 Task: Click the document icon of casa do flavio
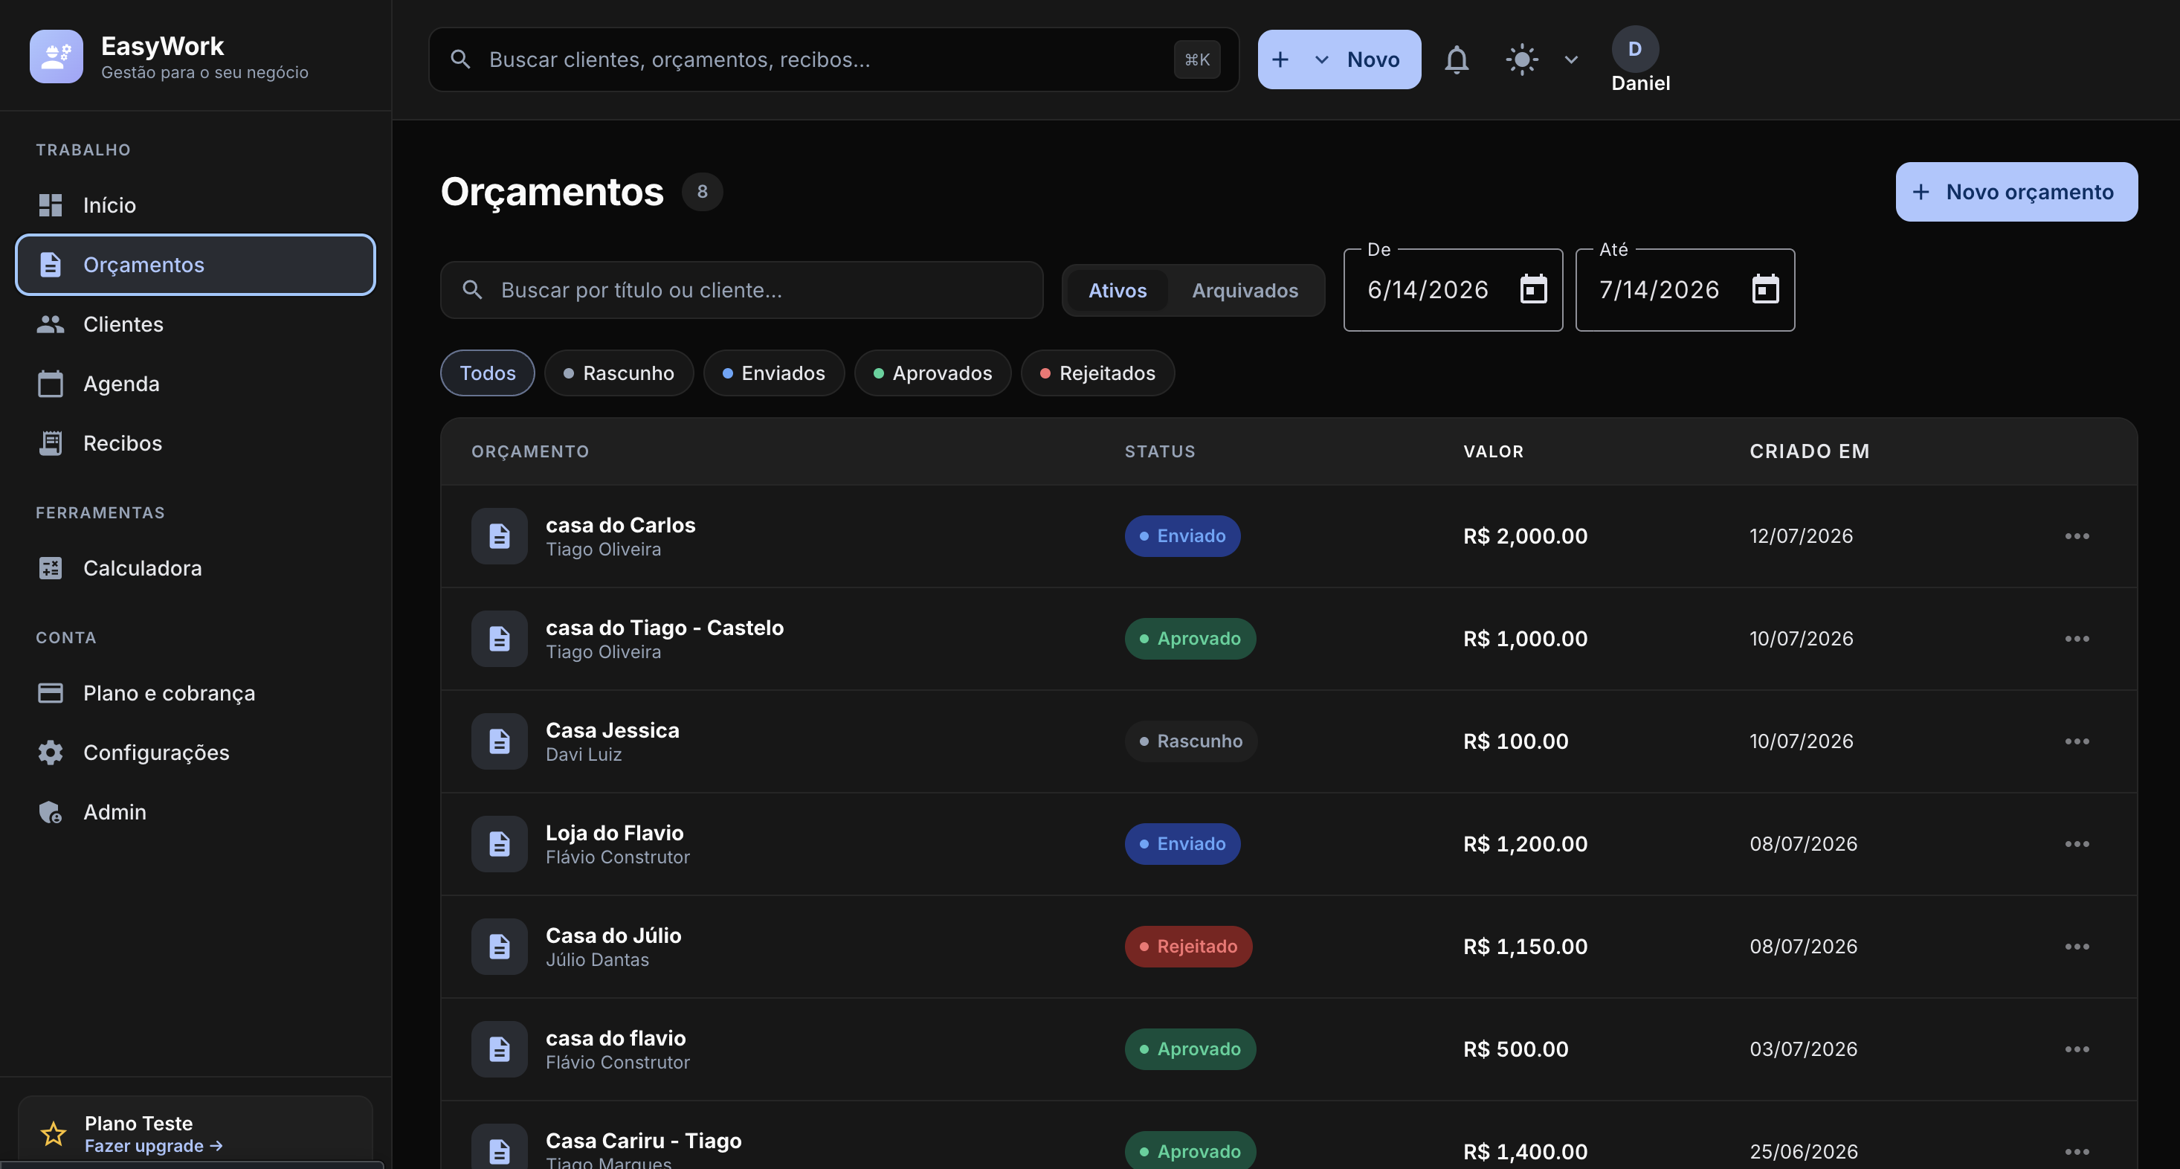click(500, 1049)
